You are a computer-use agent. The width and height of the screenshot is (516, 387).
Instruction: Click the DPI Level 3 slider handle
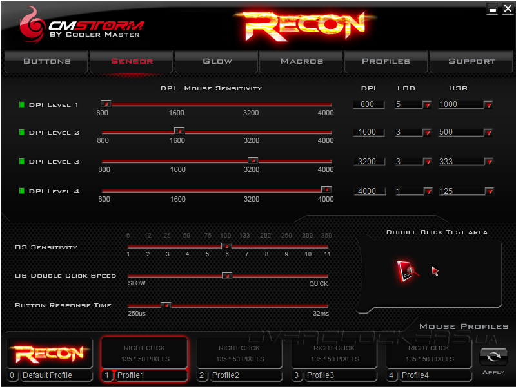click(253, 160)
